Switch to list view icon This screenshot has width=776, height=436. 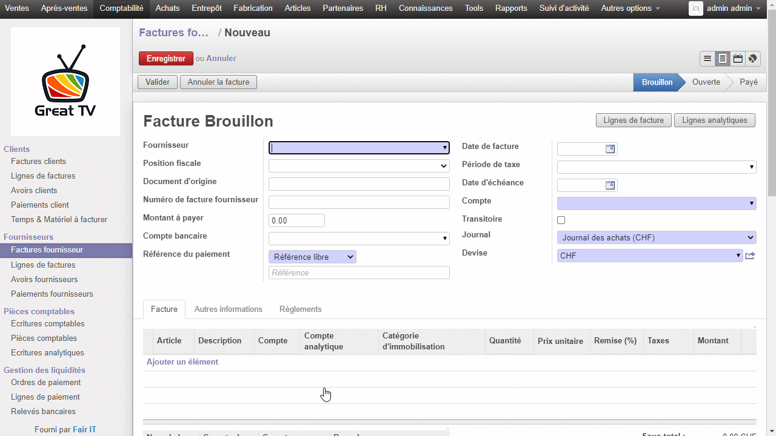point(707,59)
